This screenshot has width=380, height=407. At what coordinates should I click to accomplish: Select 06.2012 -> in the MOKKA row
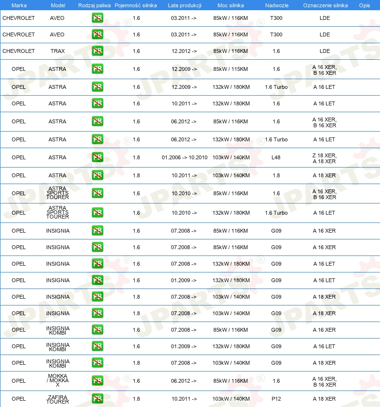click(x=184, y=381)
